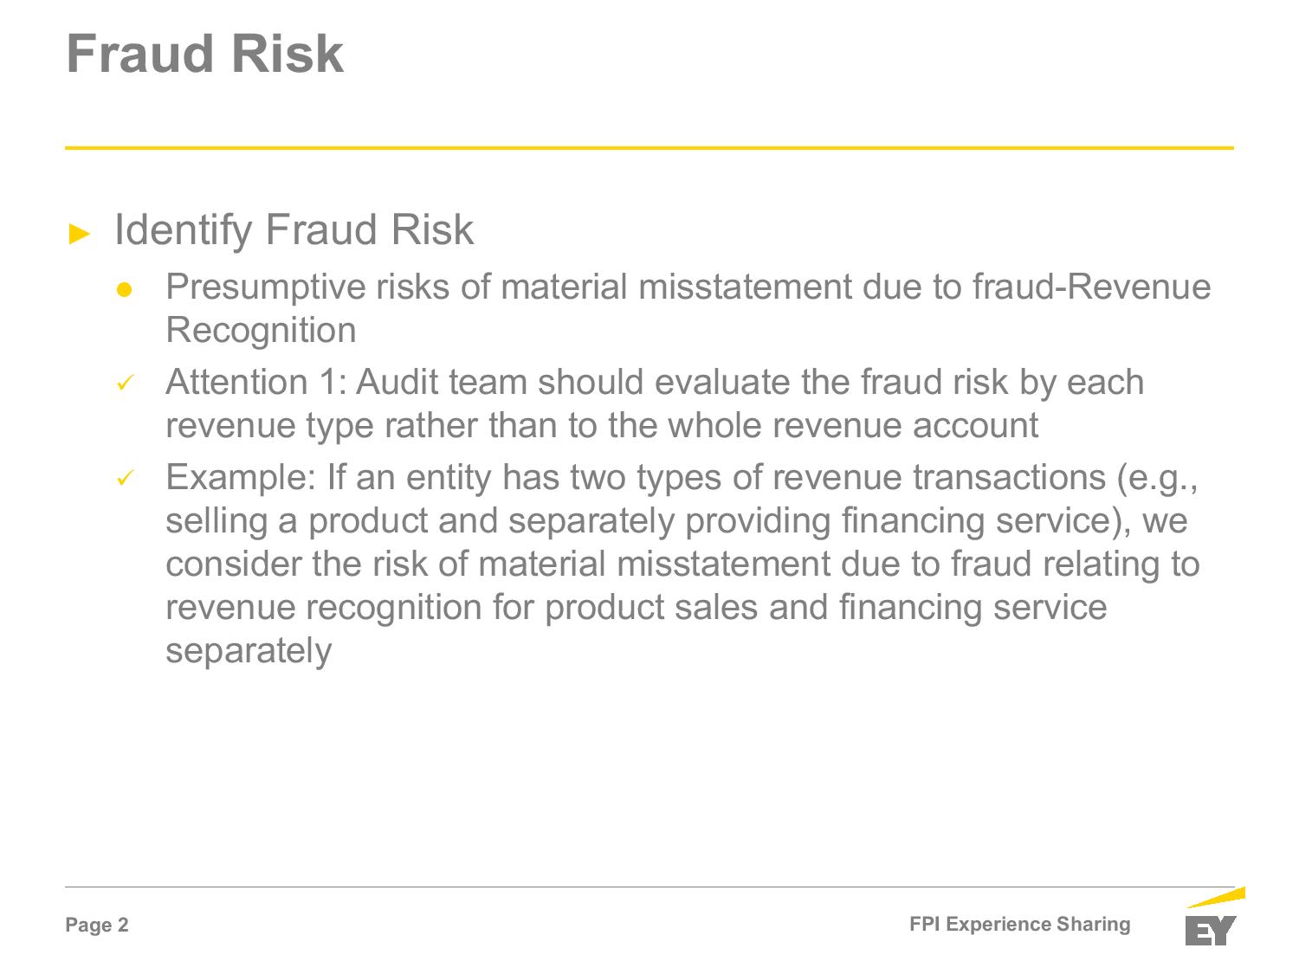Click the checkmark beside Attention 1

point(124,383)
